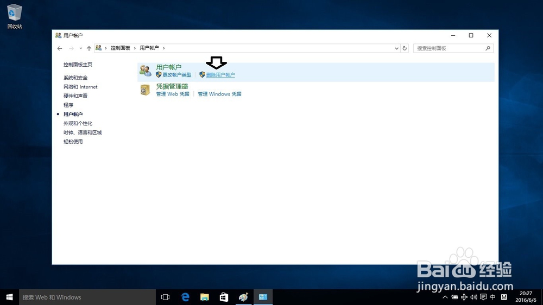
Task: Open 控制面板主页 link
Action: tap(78, 65)
